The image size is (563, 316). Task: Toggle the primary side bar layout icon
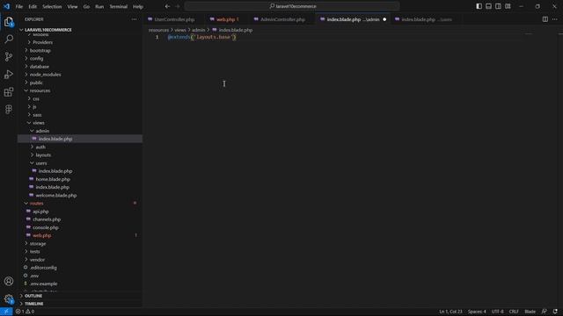[479, 6]
